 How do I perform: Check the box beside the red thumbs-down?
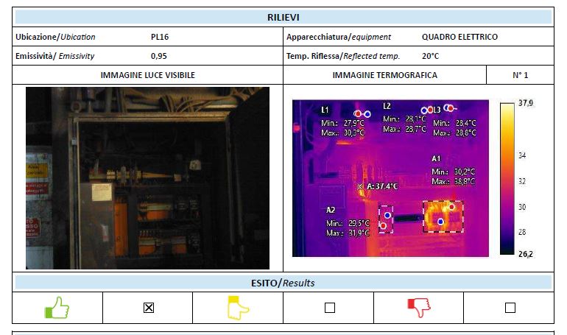pos(510,308)
